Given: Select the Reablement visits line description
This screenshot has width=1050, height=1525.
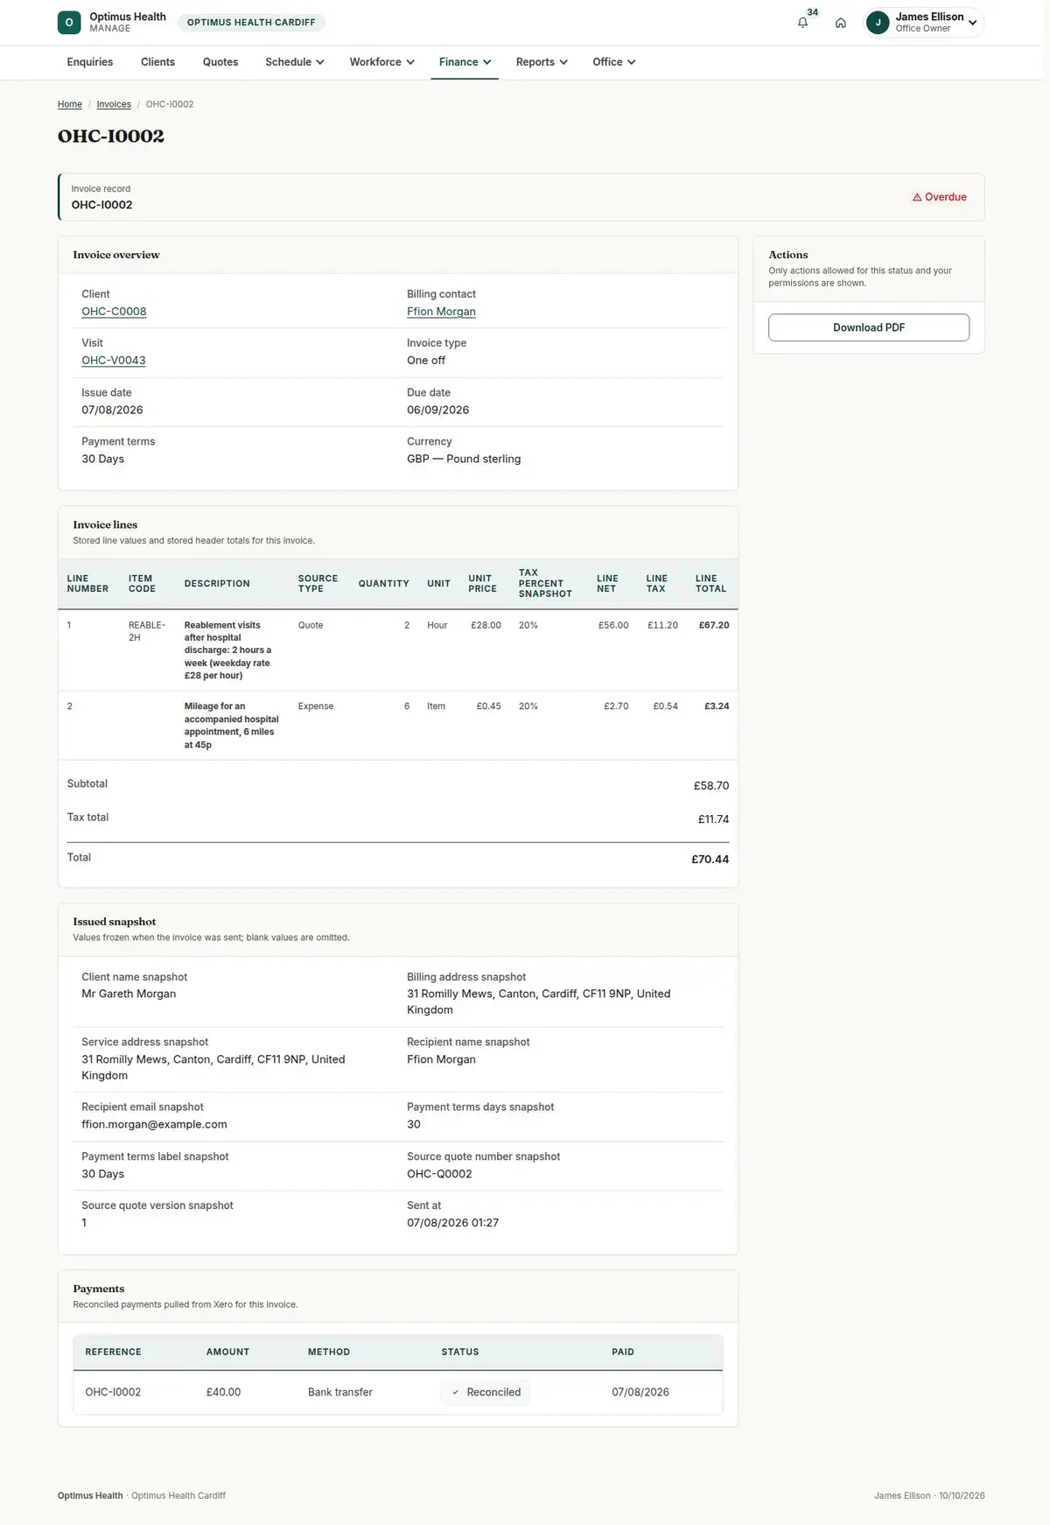Looking at the screenshot, I should coord(228,650).
